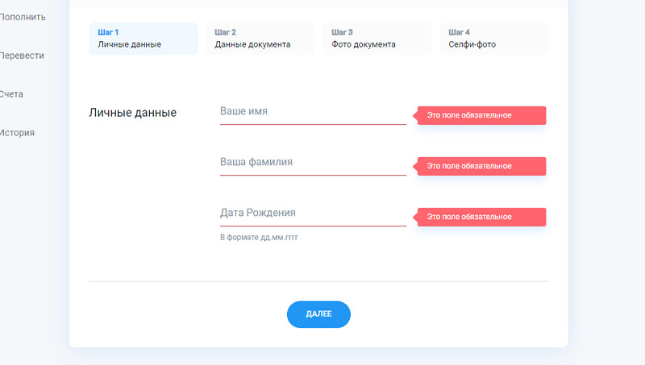
Task: Click the arrow pointer of the Дата Рождения tooltip
Action: coord(415,218)
